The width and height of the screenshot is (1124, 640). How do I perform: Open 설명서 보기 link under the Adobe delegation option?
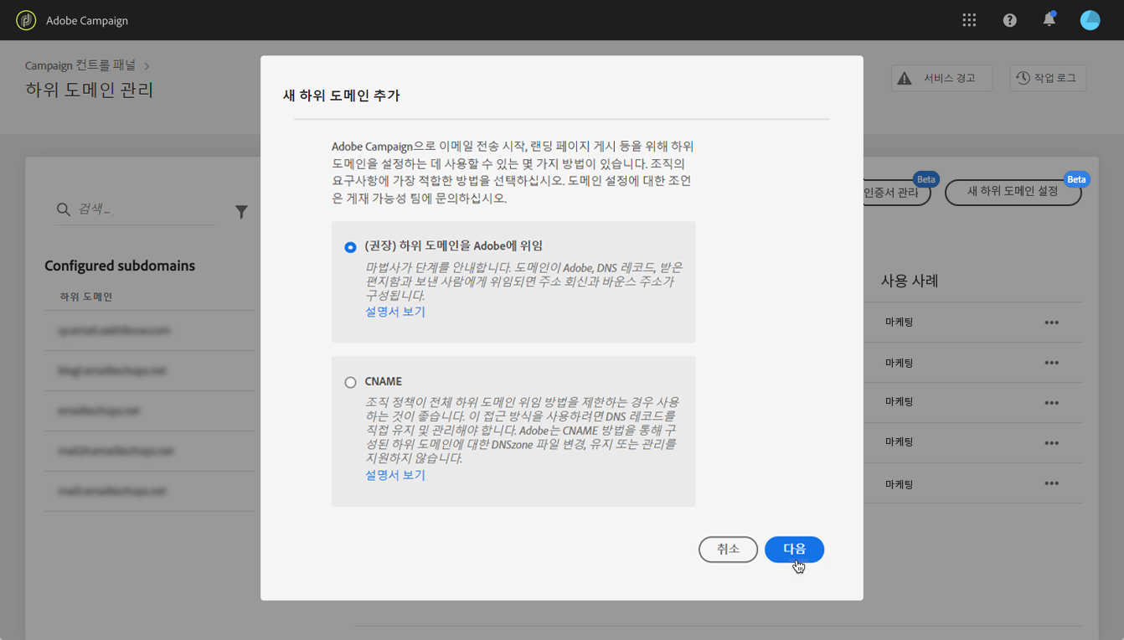coord(395,312)
